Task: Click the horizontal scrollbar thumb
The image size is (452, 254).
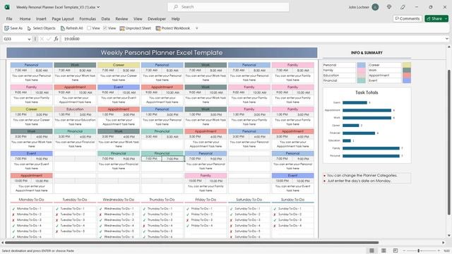Action: pyautogui.click(x=191, y=243)
